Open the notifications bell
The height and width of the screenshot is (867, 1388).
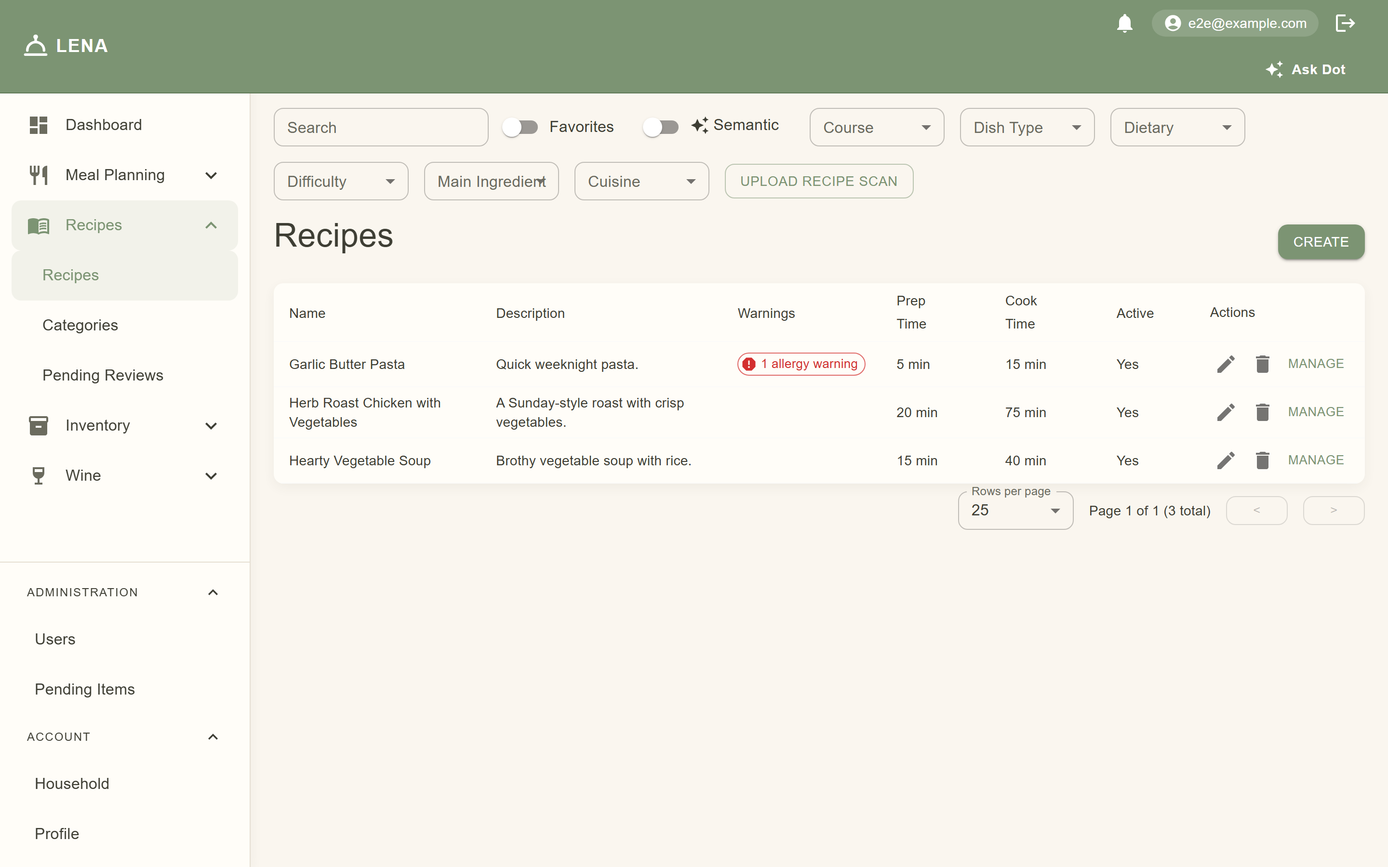1124,23
